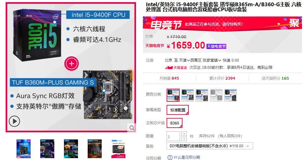Open 累计评价 2394 reviews
Viewport: 307px width, 160px height.
pyautogui.click(x=222, y=78)
